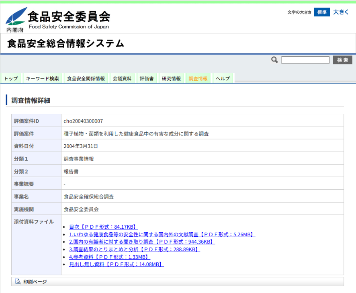The width and height of the screenshot is (356, 293).
Task: Open the 見出し無し資料 PDF link
Action: (117, 264)
